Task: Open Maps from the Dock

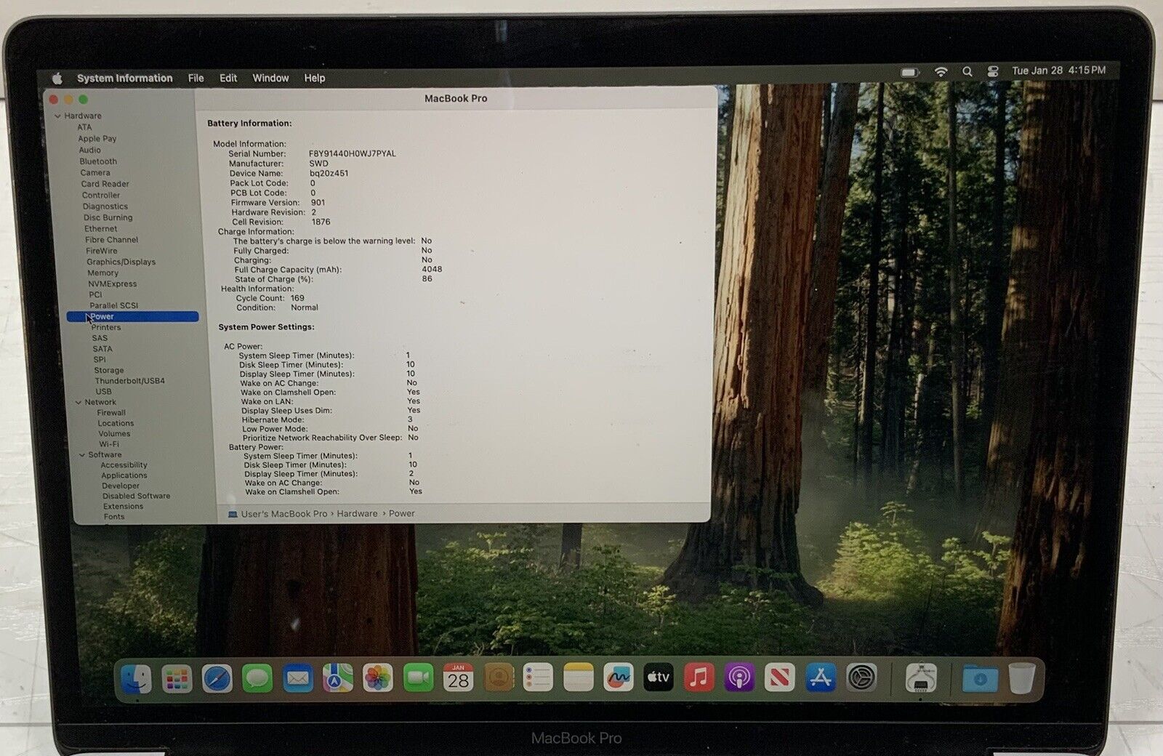Action: point(338,679)
